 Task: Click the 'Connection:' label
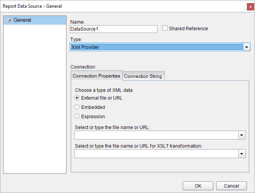click(x=83, y=67)
